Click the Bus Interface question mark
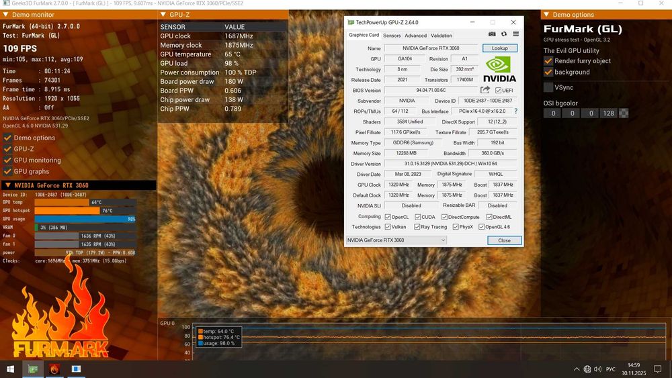This screenshot has width=672, height=378. 515,111
